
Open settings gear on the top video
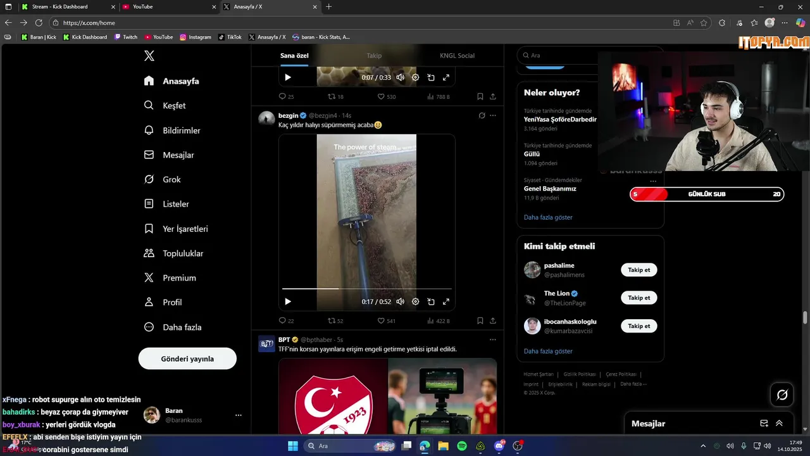tap(416, 77)
